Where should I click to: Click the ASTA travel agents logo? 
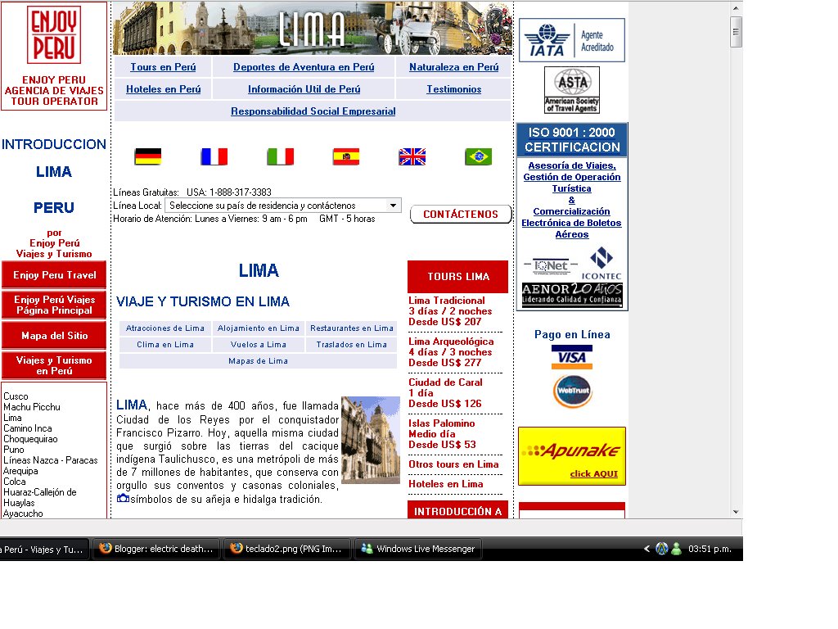pyautogui.click(x=572, y=90)
